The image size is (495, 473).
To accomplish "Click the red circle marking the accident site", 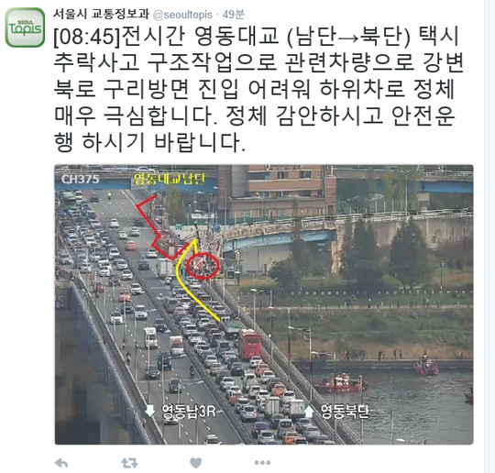I will click(203, 267).
